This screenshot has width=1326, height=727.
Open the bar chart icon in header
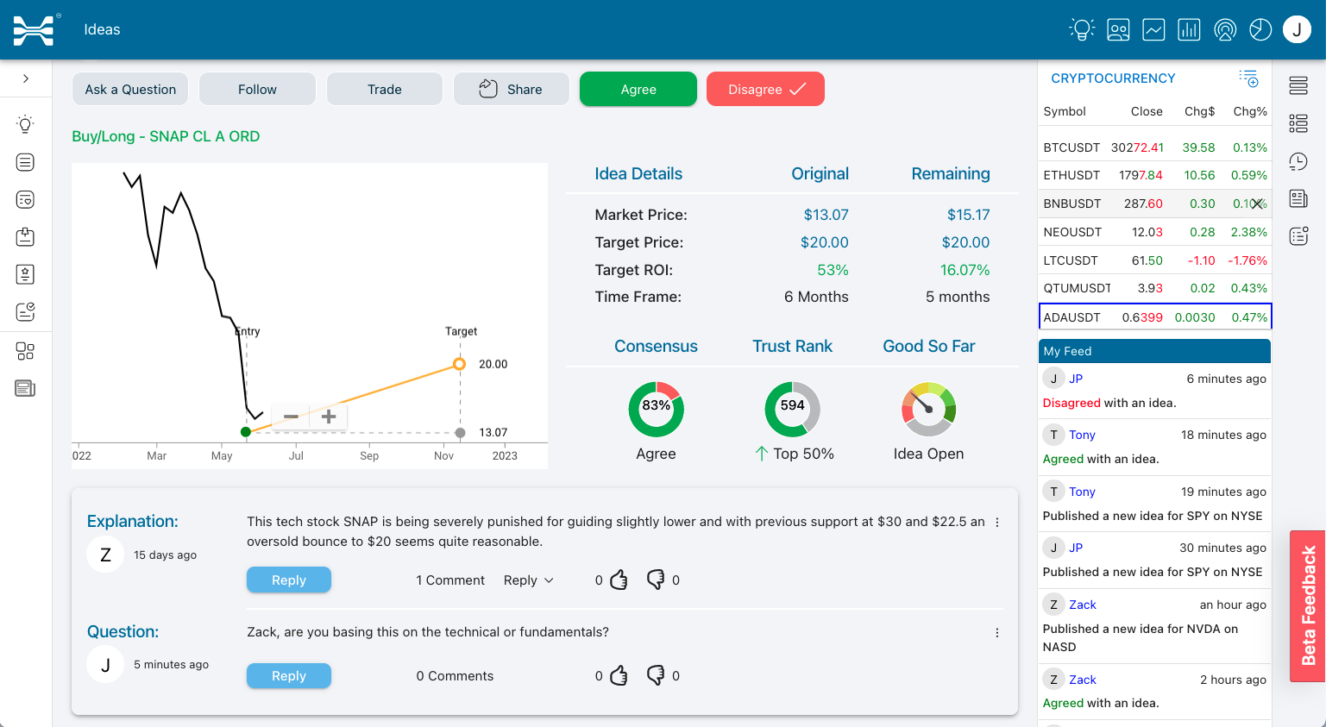click(1189, 30)
